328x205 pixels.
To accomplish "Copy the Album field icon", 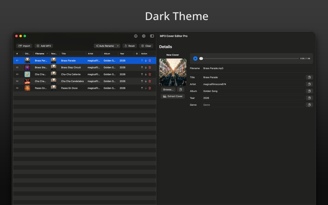I will pos(309,91).
